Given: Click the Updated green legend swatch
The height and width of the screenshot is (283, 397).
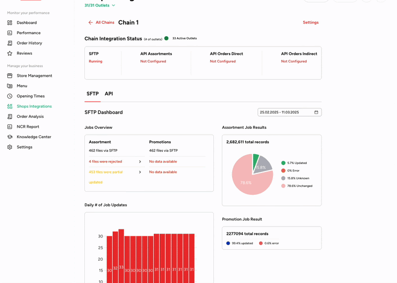Looking at the screenshot, I should 283,163.
